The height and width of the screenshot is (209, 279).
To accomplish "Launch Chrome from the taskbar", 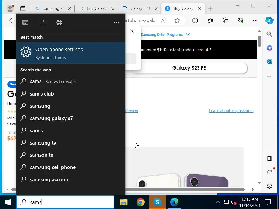I will (x=141, y=202).
